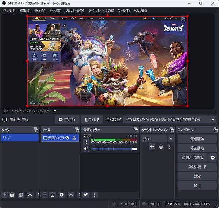Start streaming with 配信開始
This screenshot has width=219, height=208.
point(197,139)
